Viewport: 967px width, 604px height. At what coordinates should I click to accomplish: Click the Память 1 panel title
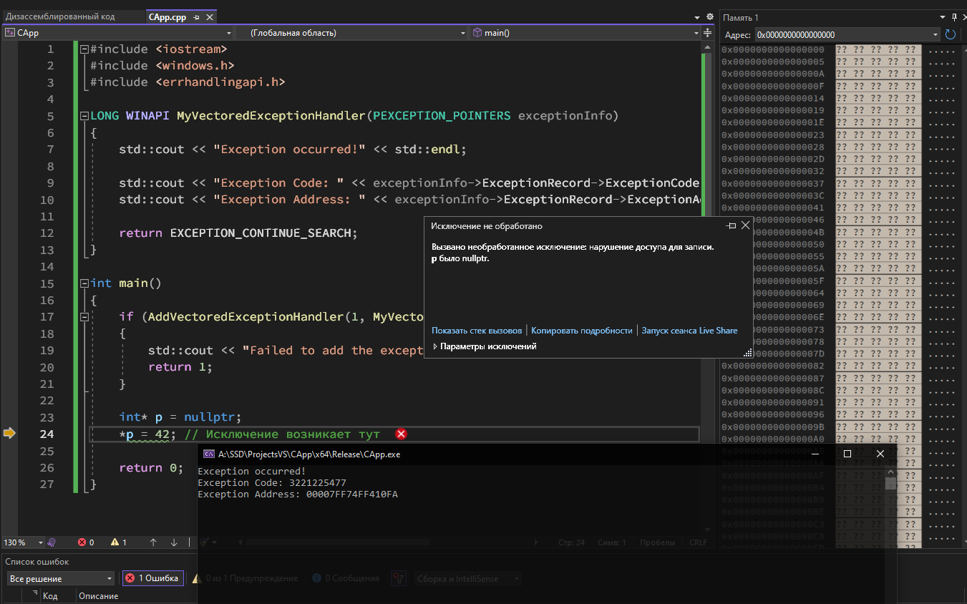click(741, 17)
